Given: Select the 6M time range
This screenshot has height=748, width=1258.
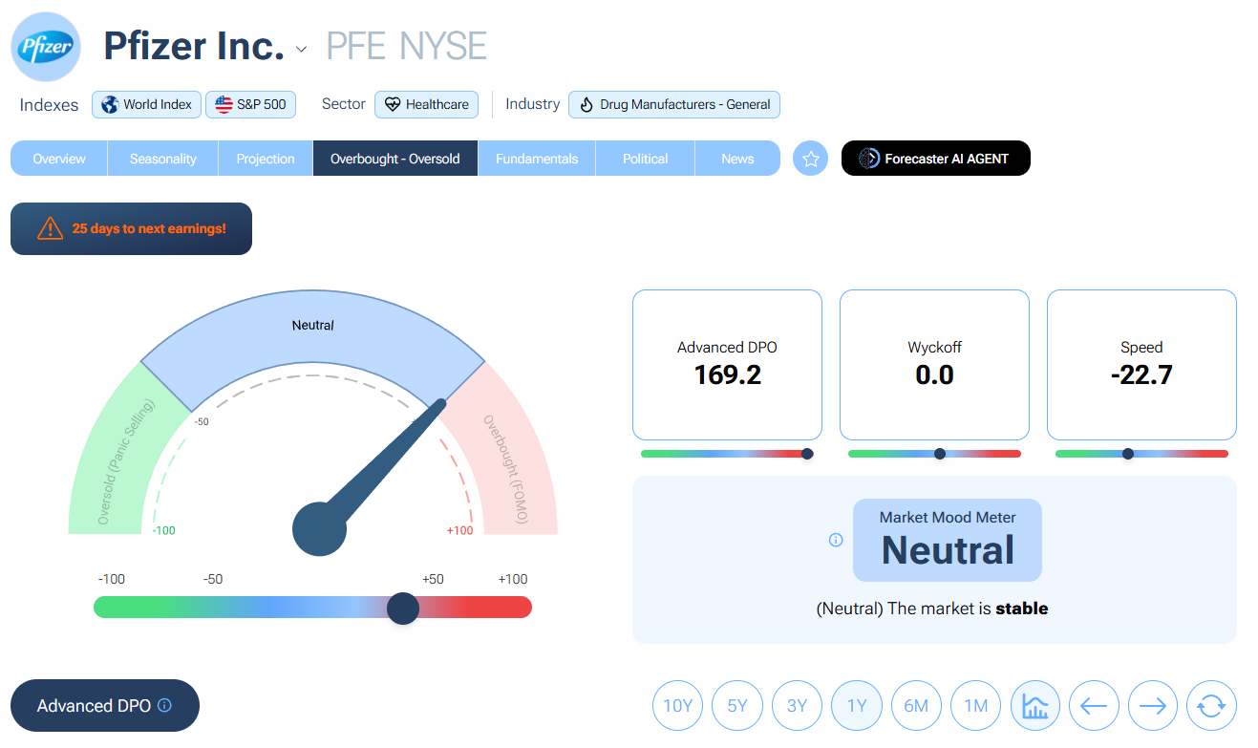Looking at the screenshot, I should (916, 706).
